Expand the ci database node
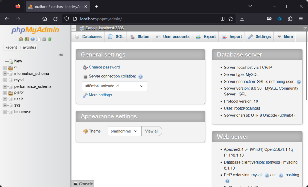 click(x=5, y=68)
